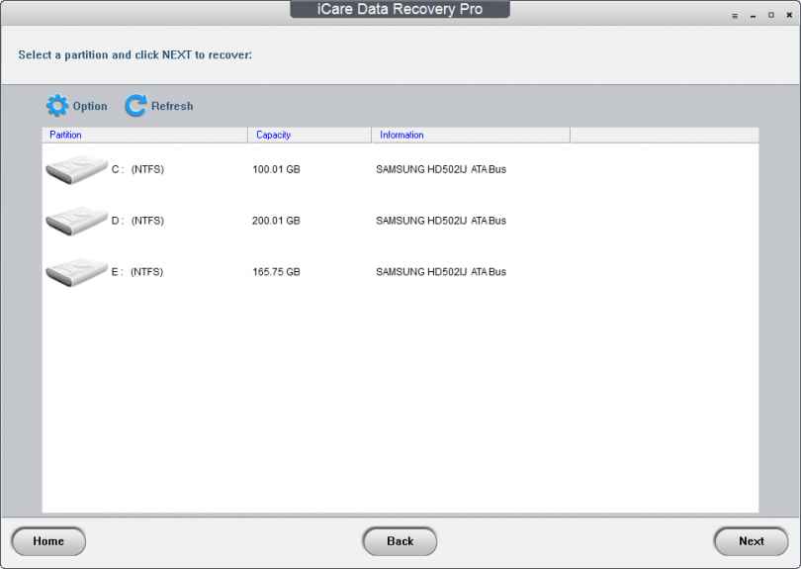Sort by the Partition column header

point(143,135)
